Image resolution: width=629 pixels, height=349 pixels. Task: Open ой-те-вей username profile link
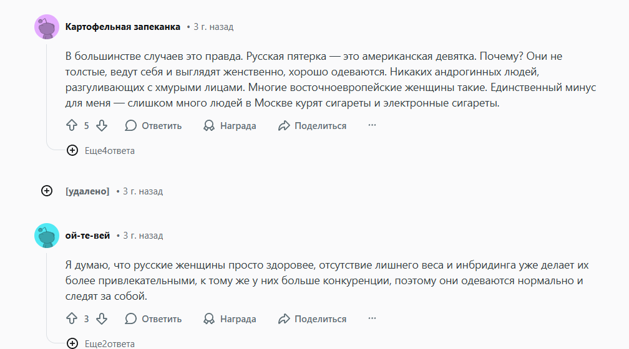(87, 236)
